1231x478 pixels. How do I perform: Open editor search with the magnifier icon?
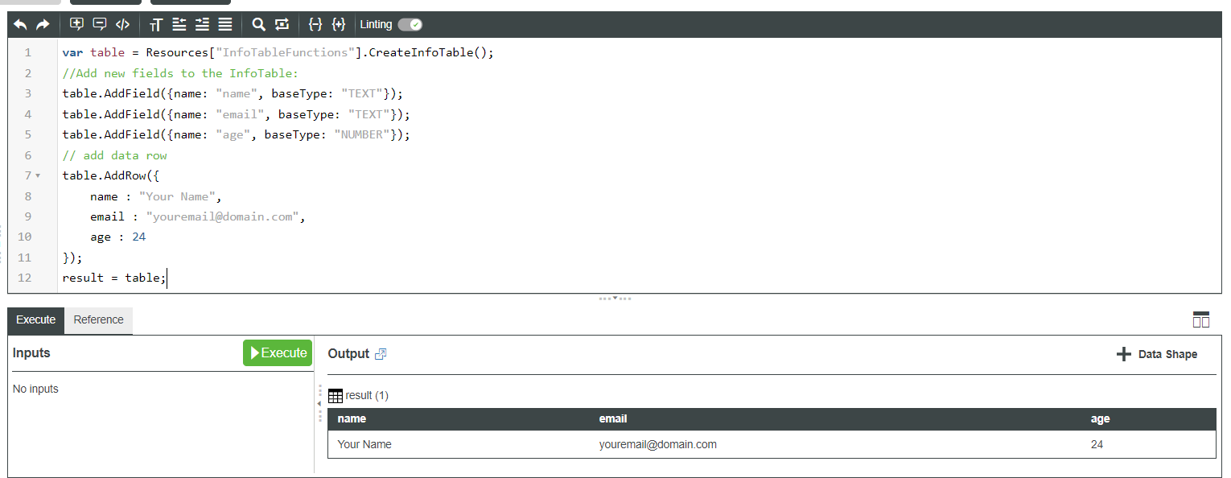[x=258, y=24]
